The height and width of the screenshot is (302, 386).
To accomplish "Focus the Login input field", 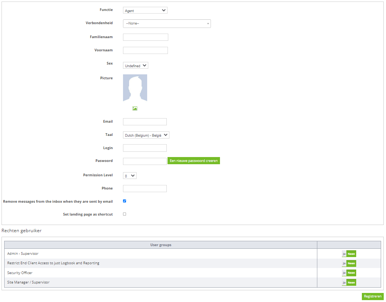I will pyautogui.click(x=145, y=148).
